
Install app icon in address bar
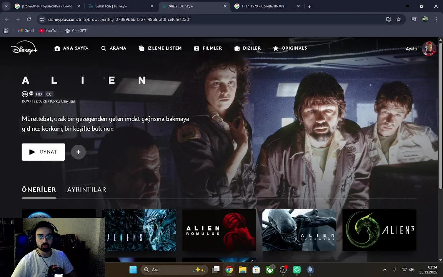click(389, 20)
